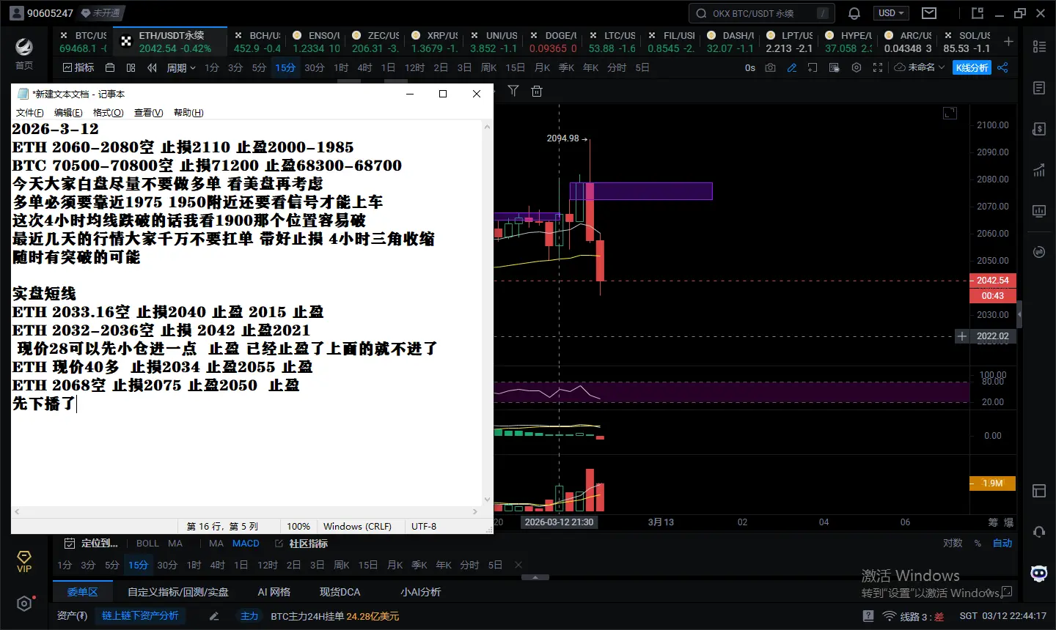Viewport: 1056px width, 630px height.
Task: Toggle 对数 logarithmic scale
Action: pyautogui.click(x=953, y=544)
